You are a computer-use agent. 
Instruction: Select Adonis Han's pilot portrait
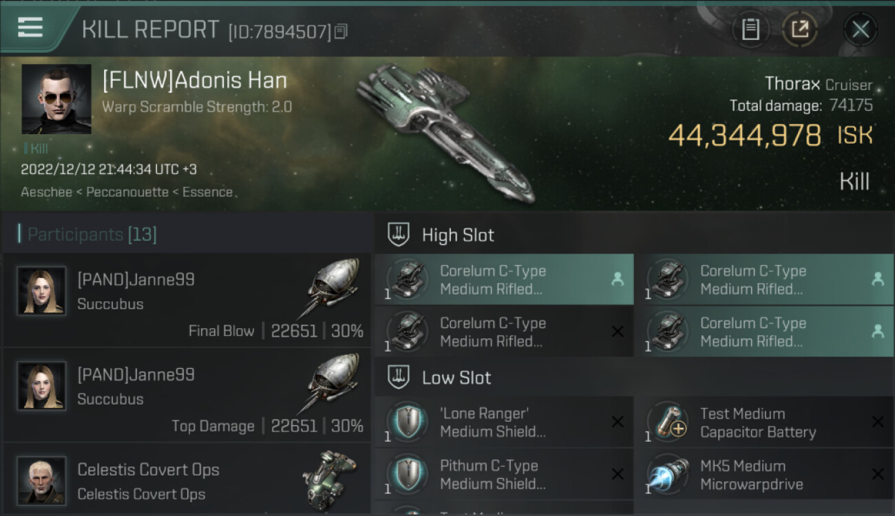pos(56,99)
